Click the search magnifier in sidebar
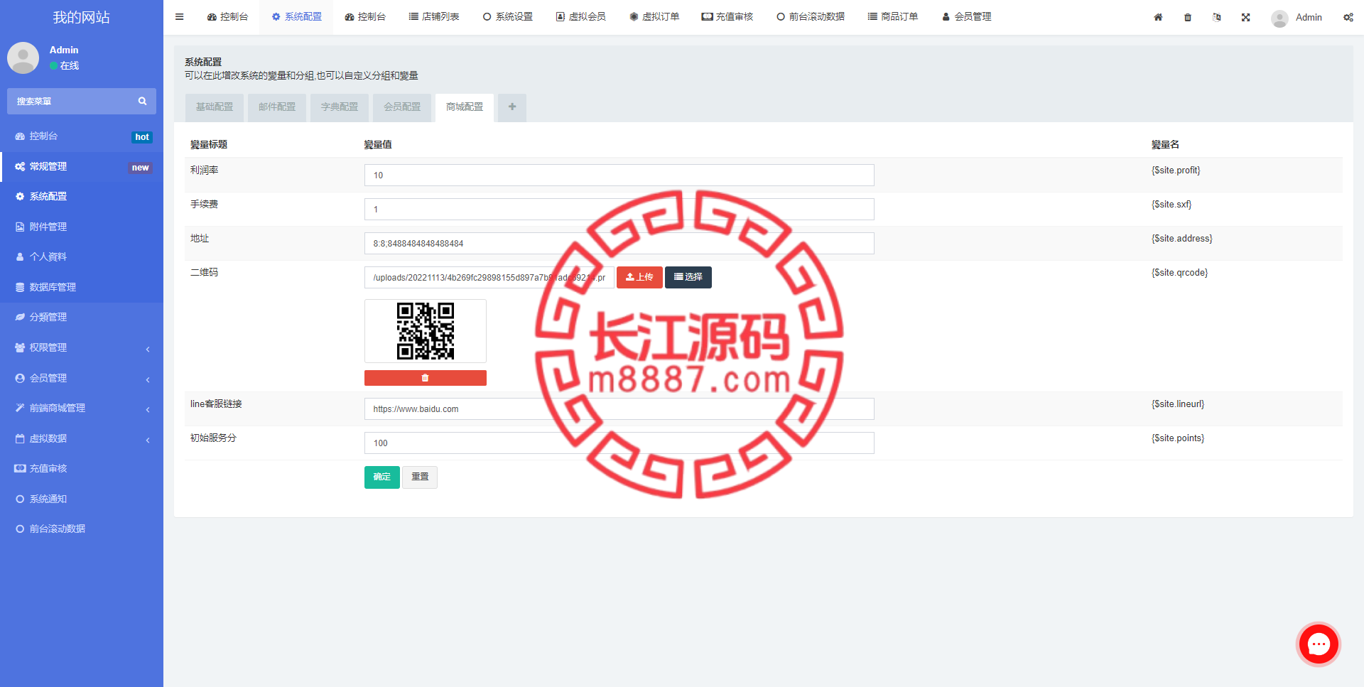 pos(142,101)
